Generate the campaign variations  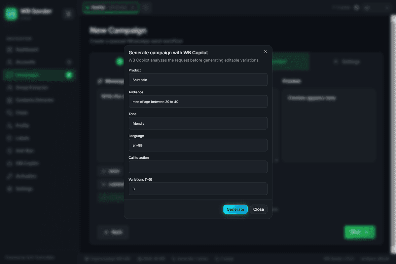(x=235, y=209)
